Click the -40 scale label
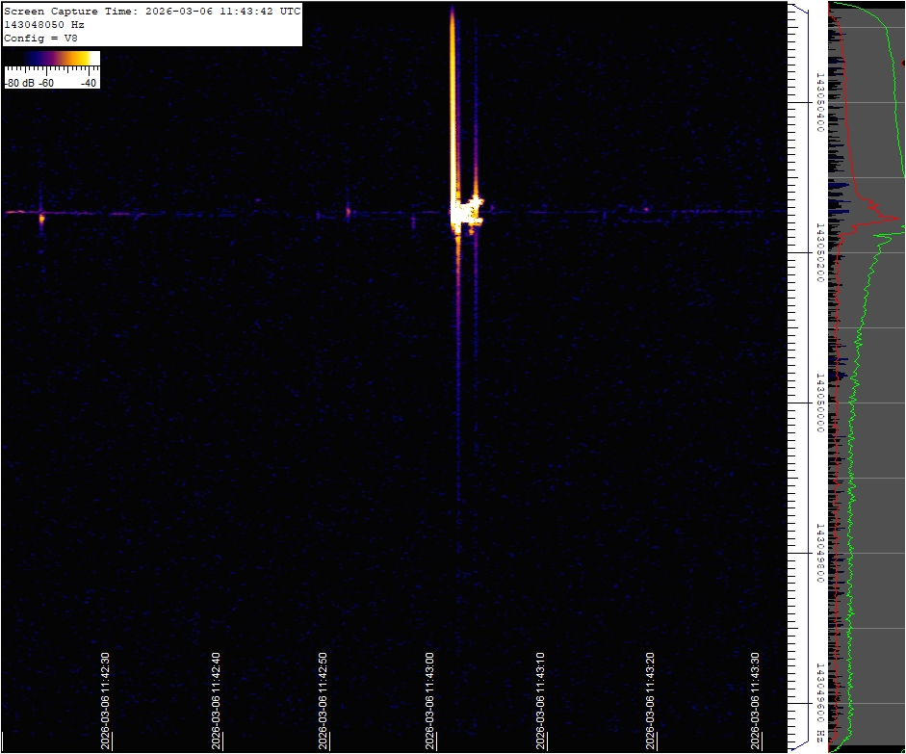Screen dimensions: 906x754 pyautogui.click(x=88, y=83)
